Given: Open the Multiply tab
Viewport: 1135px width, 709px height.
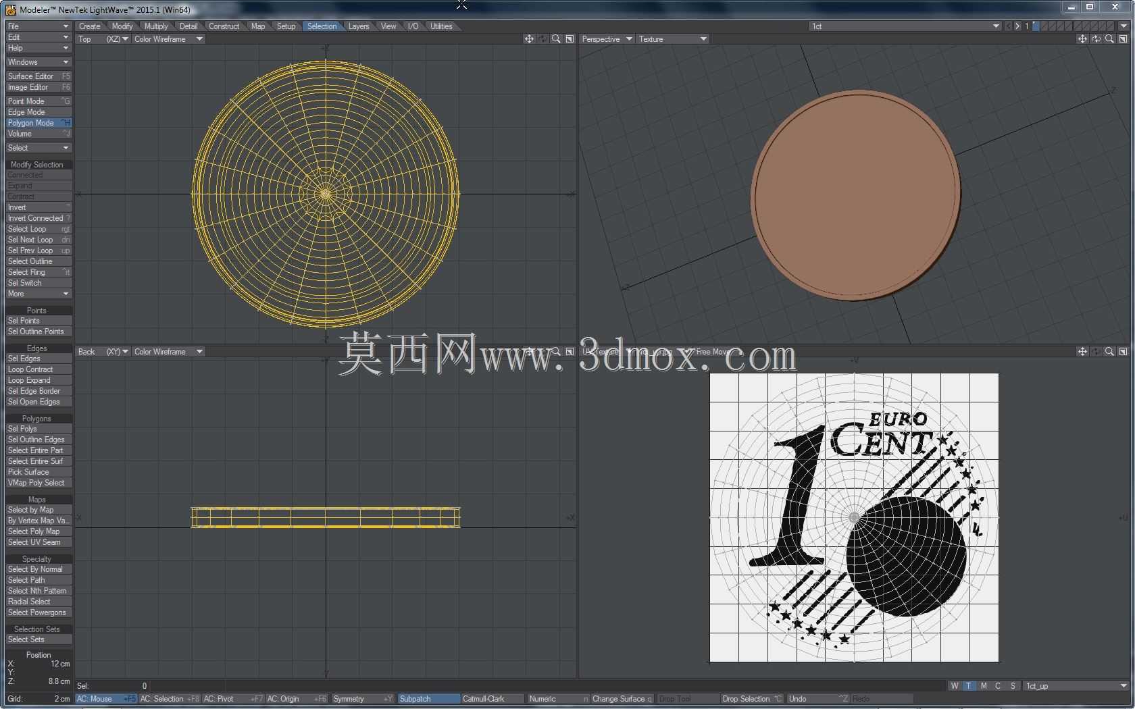Looking at the screenshot, I should point(156,26).
